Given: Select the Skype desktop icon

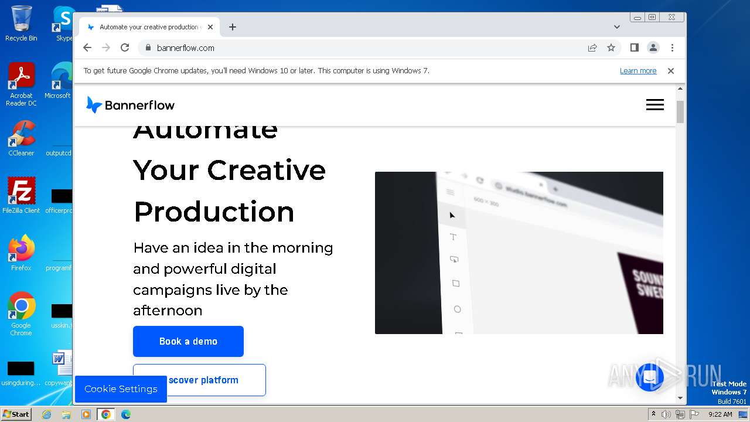Looking at the screenshot, I should pos(64,23).
